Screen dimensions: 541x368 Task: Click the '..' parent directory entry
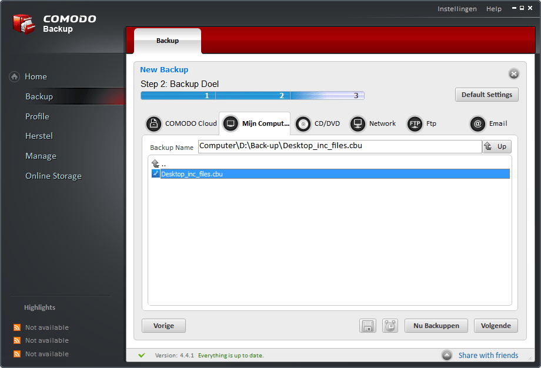pos(164,164)
